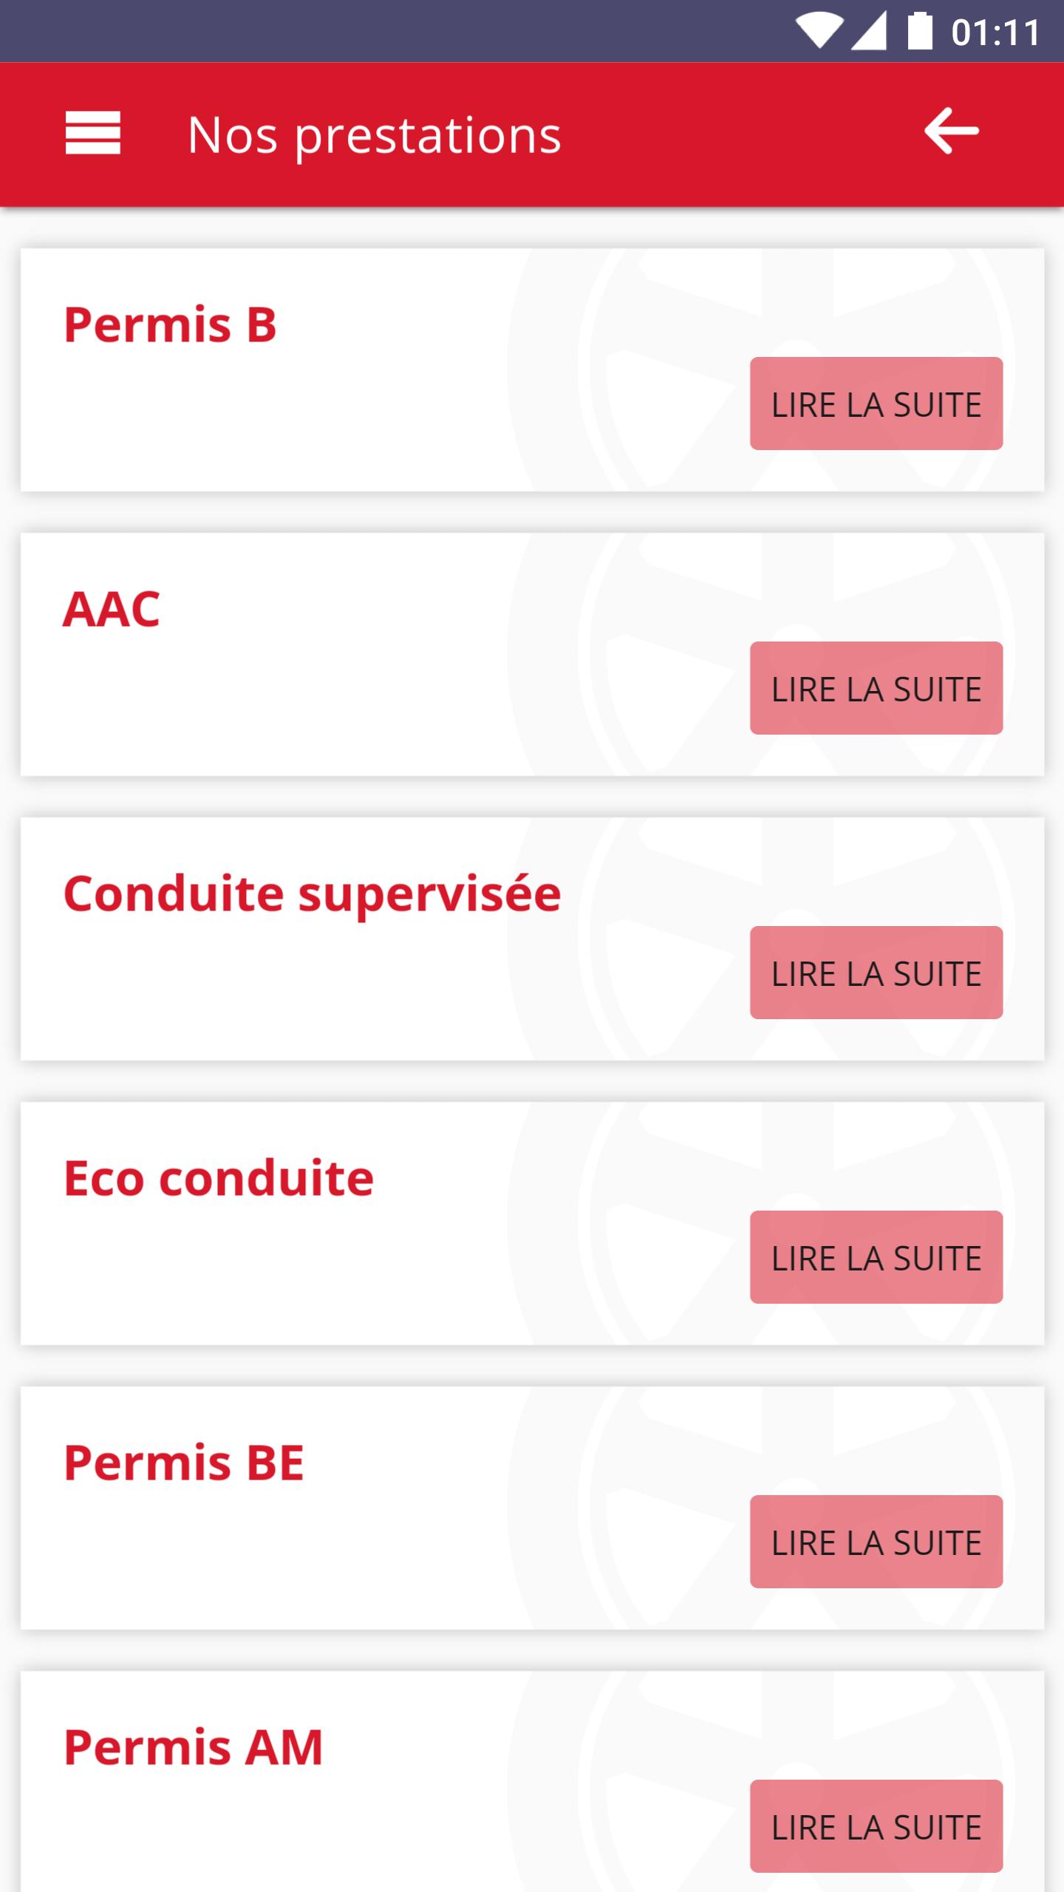The image size is (1064, 1892).
Task: Tap the Nos prestations page title
Action: click(374, 135)
